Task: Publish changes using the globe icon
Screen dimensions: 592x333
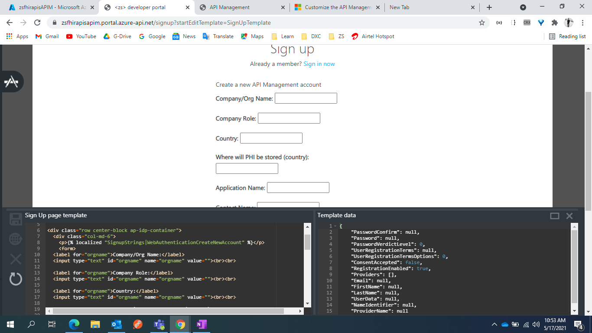Action: click(16, 239)
